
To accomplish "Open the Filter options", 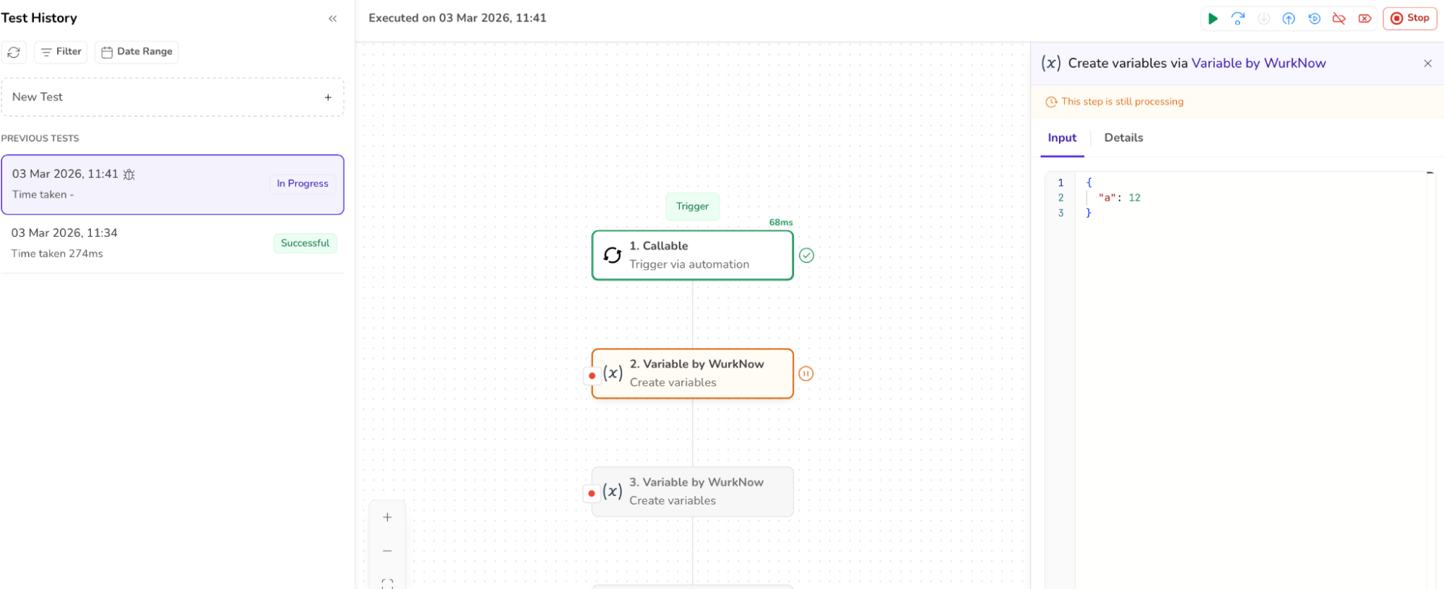I will coord(61,52).
